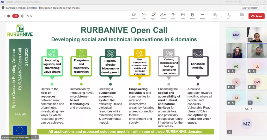Image resolution: width=267 pixels, height=140 pixels.
Task: Show the People participants list
Action: click(163, 16)
